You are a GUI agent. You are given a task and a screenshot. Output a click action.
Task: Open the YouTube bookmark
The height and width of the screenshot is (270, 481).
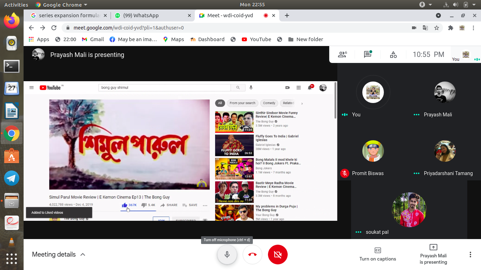256,39
